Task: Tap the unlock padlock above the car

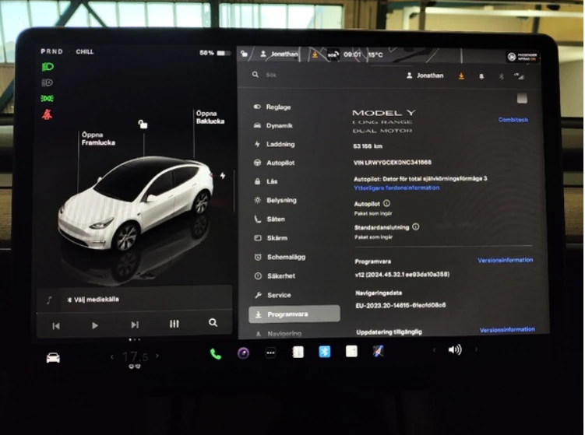Action: (x=143, y=124)
